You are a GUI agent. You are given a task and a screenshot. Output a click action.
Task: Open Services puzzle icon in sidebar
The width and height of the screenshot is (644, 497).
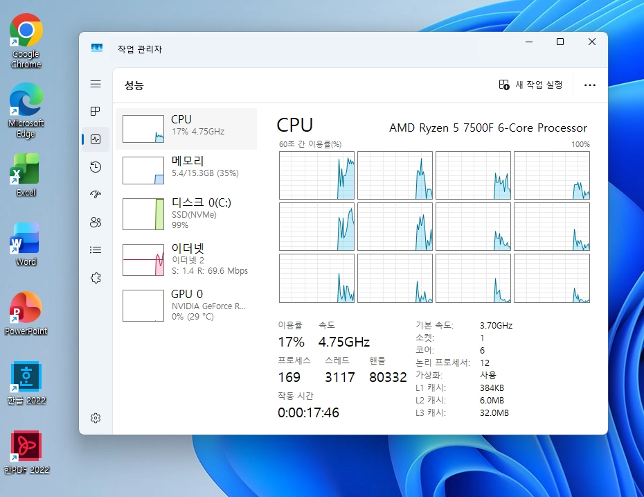[96, 278]
